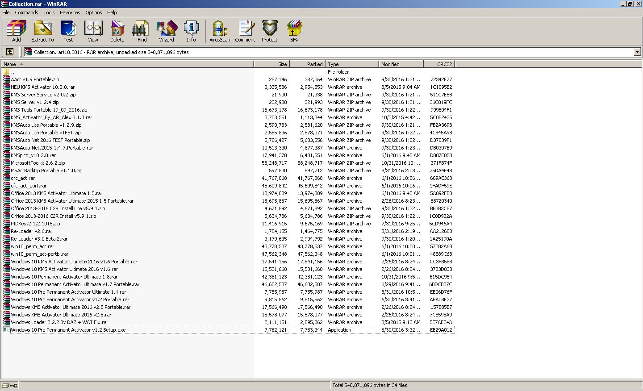
Task: Open the Tools menu
Action: click(x=49, y=12)
